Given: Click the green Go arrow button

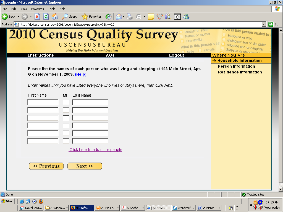Looking at the screenshot, I should [x=271, y=24].
